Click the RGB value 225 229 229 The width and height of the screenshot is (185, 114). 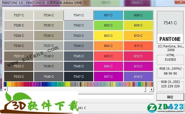click(171, 86)
